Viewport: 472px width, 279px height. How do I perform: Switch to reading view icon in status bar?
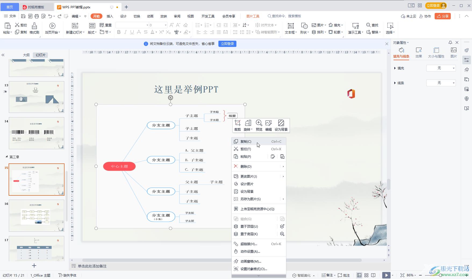(373, 275)
